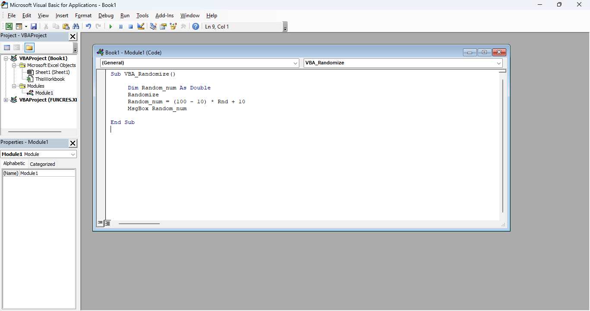This screenshot has width=590, height=311.
Task: Open Microsoft Visual Basic Help icon
Action: [x=196, y=26]
